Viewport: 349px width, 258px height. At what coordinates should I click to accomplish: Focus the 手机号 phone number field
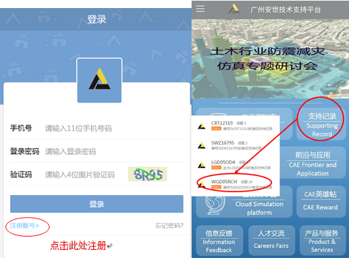click(96, 128)
